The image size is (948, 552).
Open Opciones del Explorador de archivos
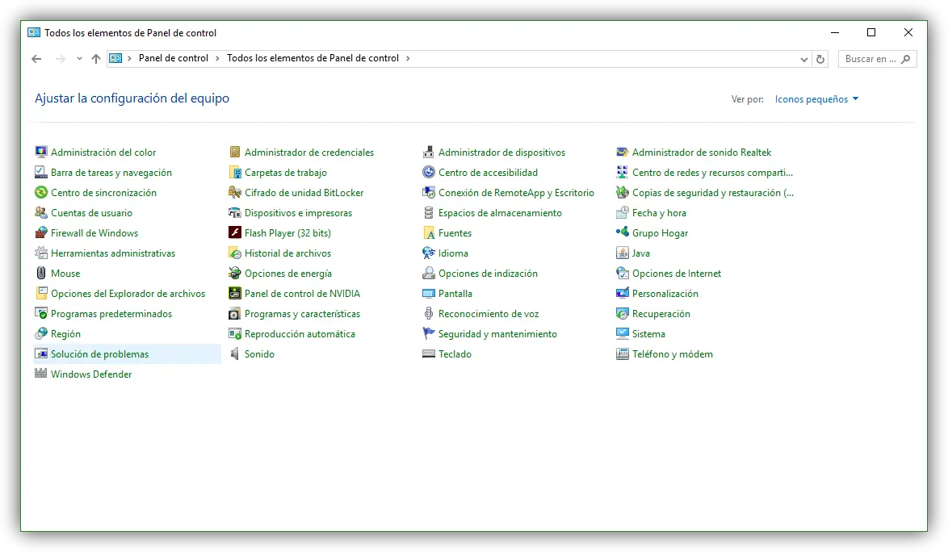[x=128, y=294]
